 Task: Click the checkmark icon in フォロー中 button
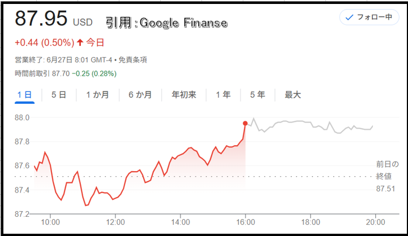[349, 17]
